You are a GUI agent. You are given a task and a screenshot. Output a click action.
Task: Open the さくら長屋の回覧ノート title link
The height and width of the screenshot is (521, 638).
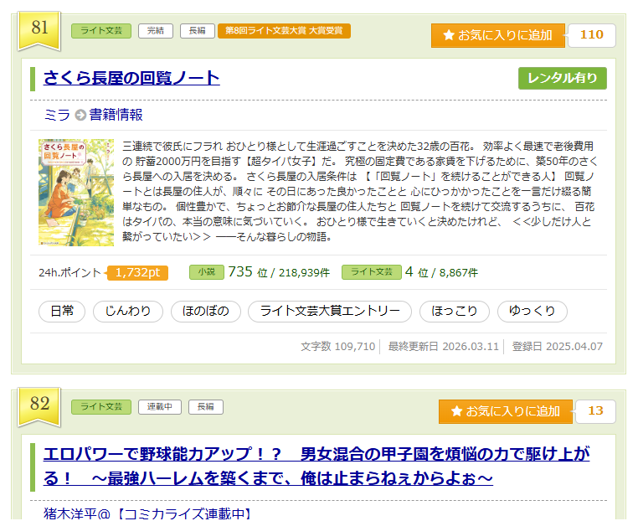(131, 79)
